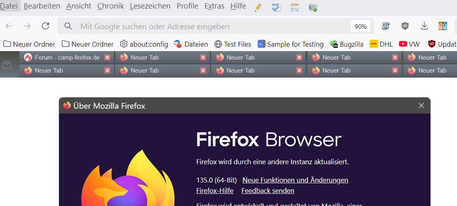Image resolution: width=457 pixels, height=206 pixels.
Task: Open the Profile menu
Action: coord(188,6)
